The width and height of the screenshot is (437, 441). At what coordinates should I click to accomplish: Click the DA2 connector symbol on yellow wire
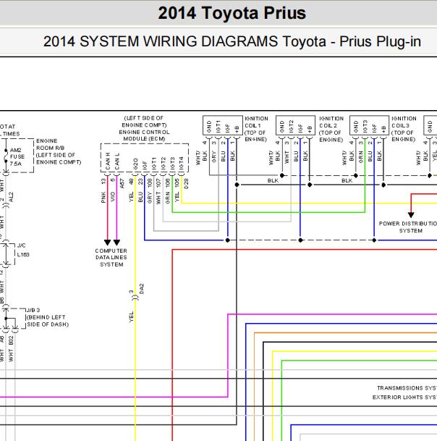pos(135,298)
